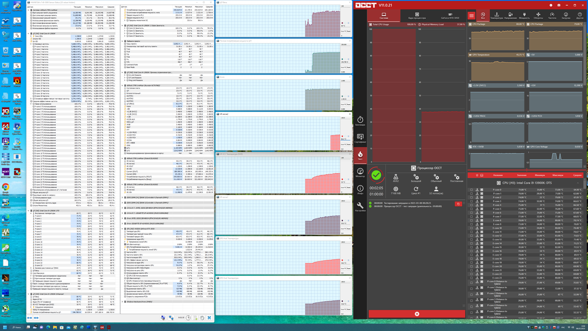
Task: Tick the P-core 2 checkbox
Action: [x=472, y=197]
